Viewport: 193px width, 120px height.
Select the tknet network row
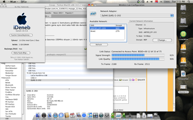tap(107, 31)
